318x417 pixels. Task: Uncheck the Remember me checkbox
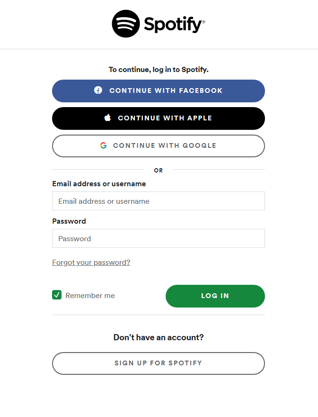(56, 295)
